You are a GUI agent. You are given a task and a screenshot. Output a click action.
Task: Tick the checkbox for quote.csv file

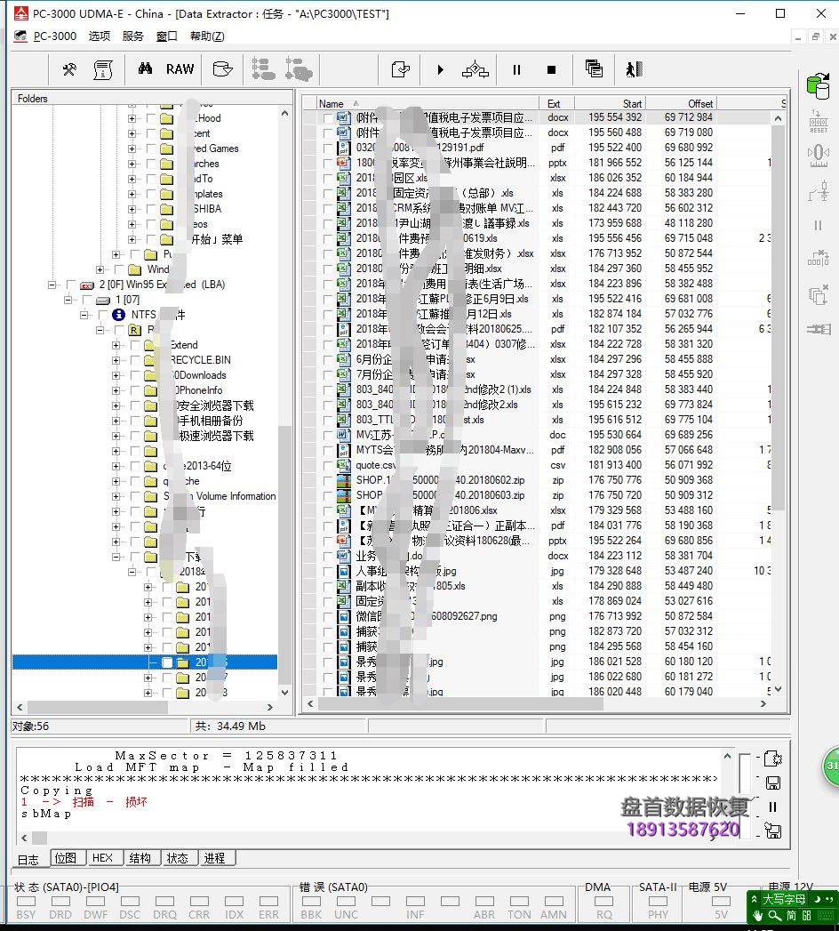[x=329, y=465]
